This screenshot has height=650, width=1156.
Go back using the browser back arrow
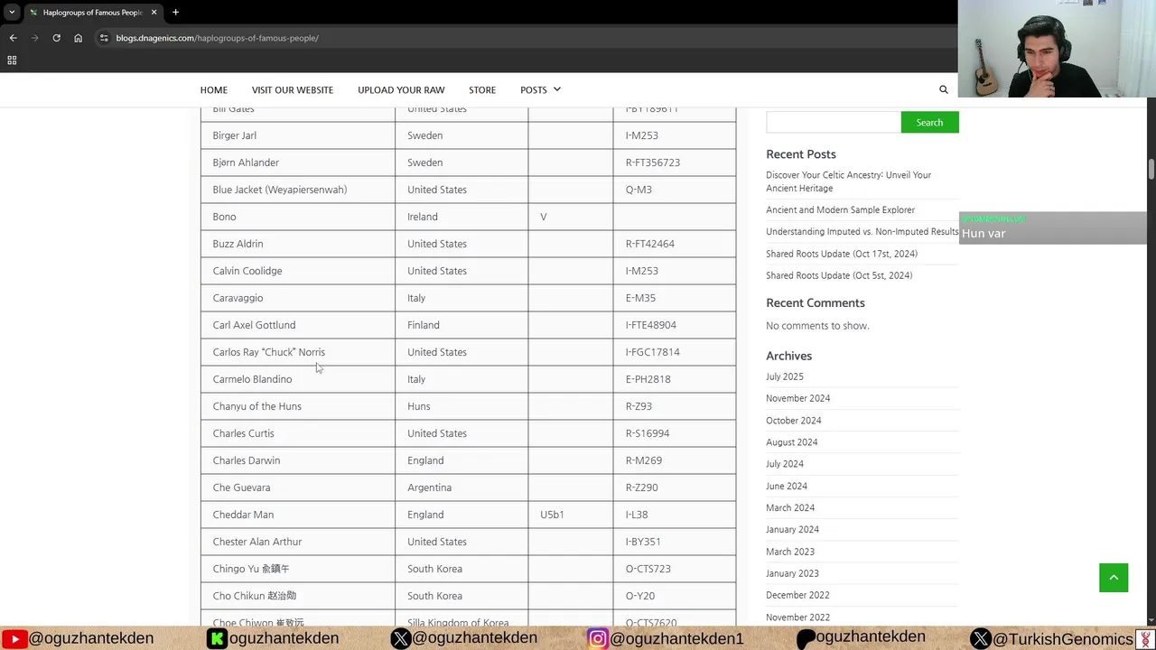[13, 38]
